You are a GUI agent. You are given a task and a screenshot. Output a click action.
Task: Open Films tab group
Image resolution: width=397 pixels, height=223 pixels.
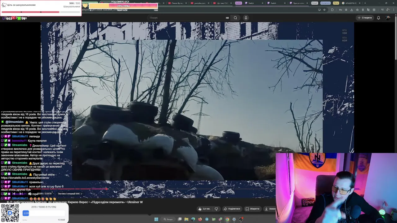tap(336, 3)
